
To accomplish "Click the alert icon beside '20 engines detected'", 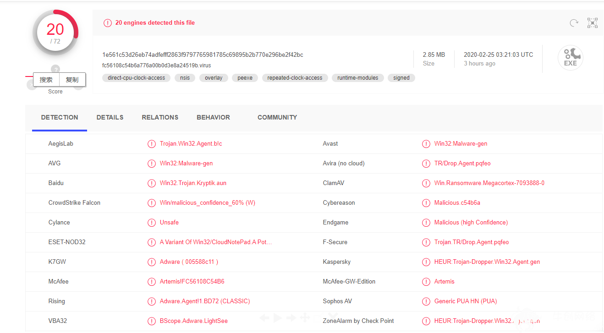I will 108,23.
